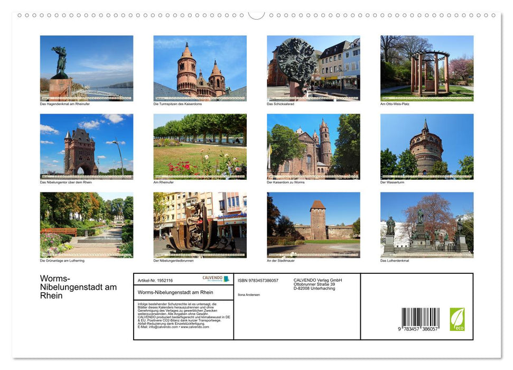Viewport: 513px width, 370px height.
Task: Select the Hagendenkmal am Rheinufer photo
Action: pos(86,68)
